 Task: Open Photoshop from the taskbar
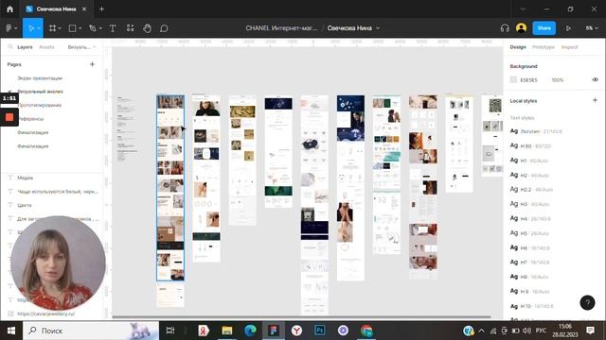click(x=320, y=331)
